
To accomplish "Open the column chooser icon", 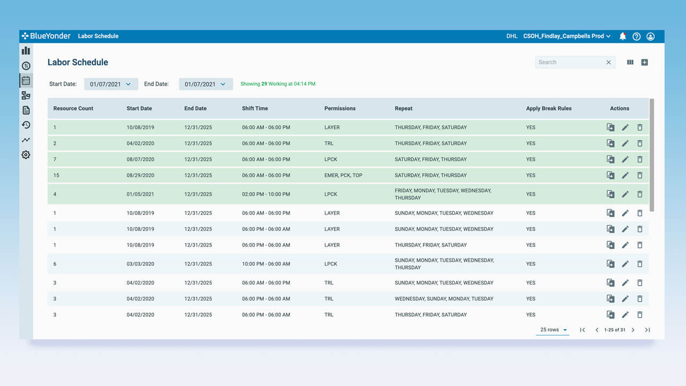I will point(630,62).
